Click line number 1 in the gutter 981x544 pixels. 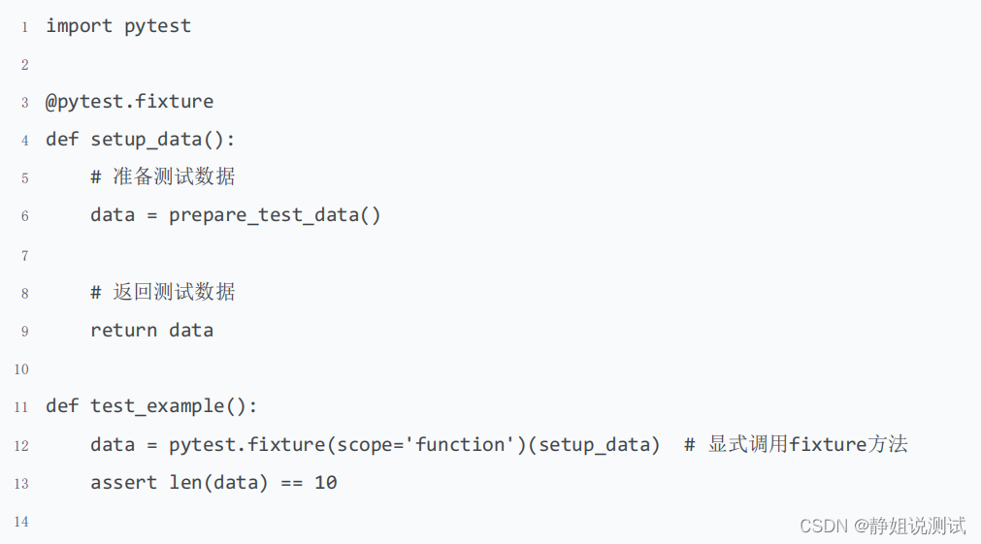[24, 27]
